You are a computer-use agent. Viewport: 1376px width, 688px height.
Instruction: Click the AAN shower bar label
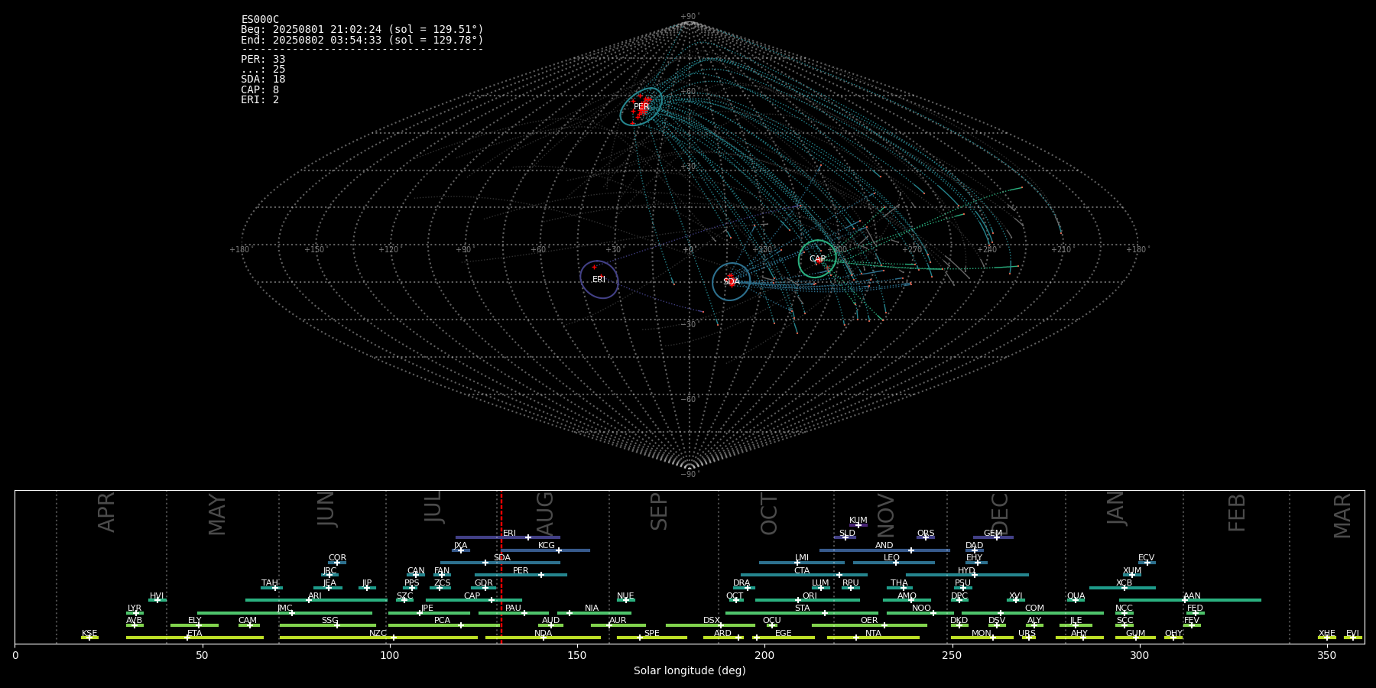tap(1192, 596)
